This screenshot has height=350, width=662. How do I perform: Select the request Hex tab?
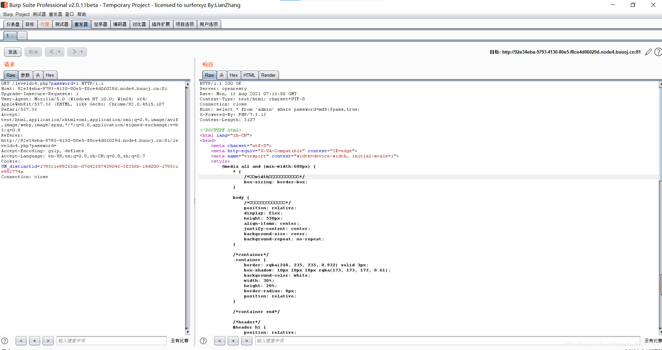[50, 75]
